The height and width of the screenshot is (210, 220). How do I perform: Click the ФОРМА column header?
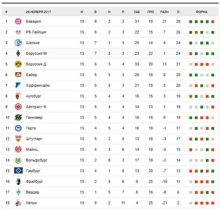coord(201,12)
